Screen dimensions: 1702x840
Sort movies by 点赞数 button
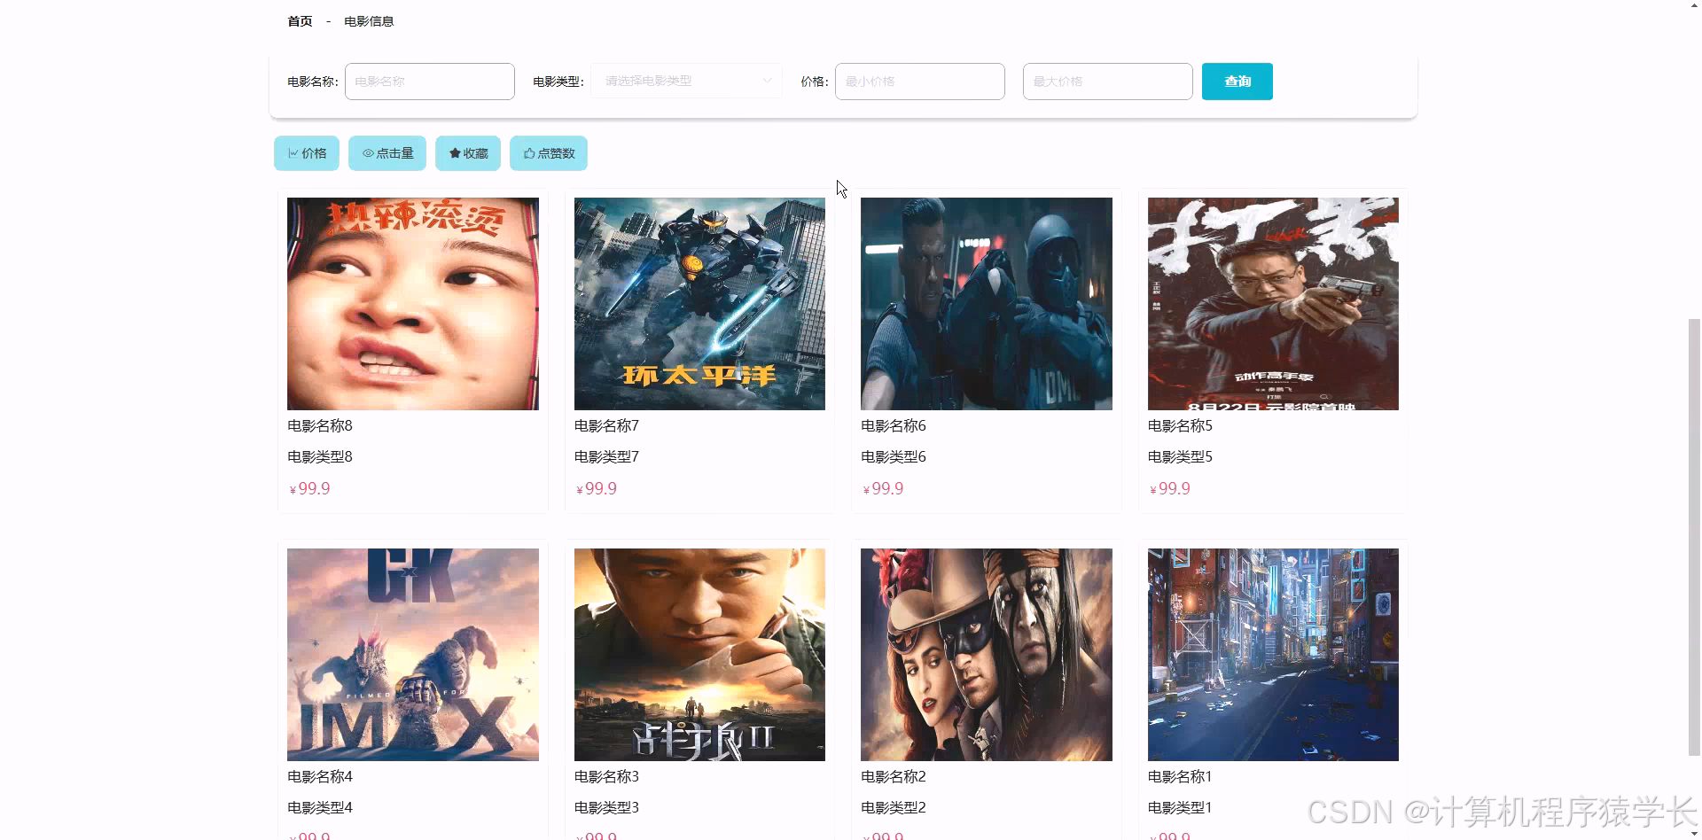click(x=549, y=153)
